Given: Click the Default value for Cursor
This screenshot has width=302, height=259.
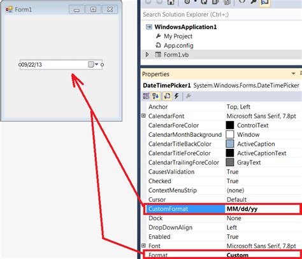Looking at the screenshot, I should pos(236,200).
